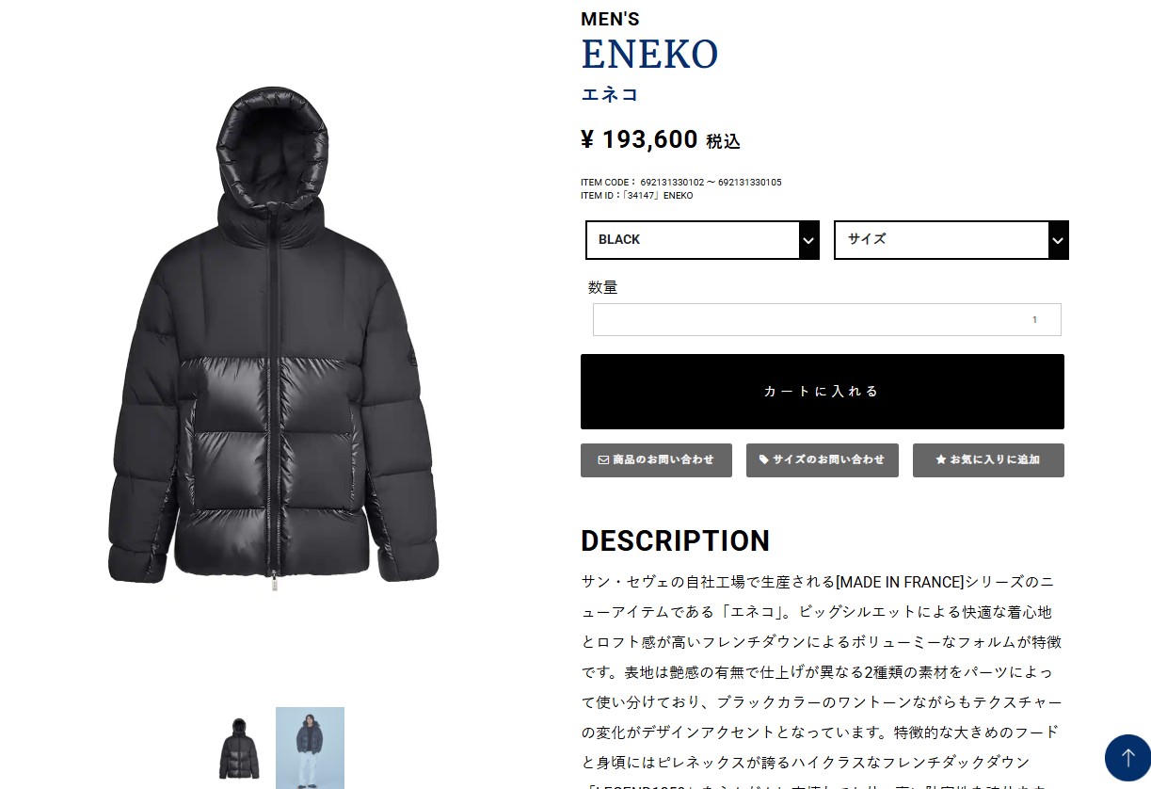1151x789 pixels.
Task: Click the ITEM CODE number line
Action: tap(681, 183)
